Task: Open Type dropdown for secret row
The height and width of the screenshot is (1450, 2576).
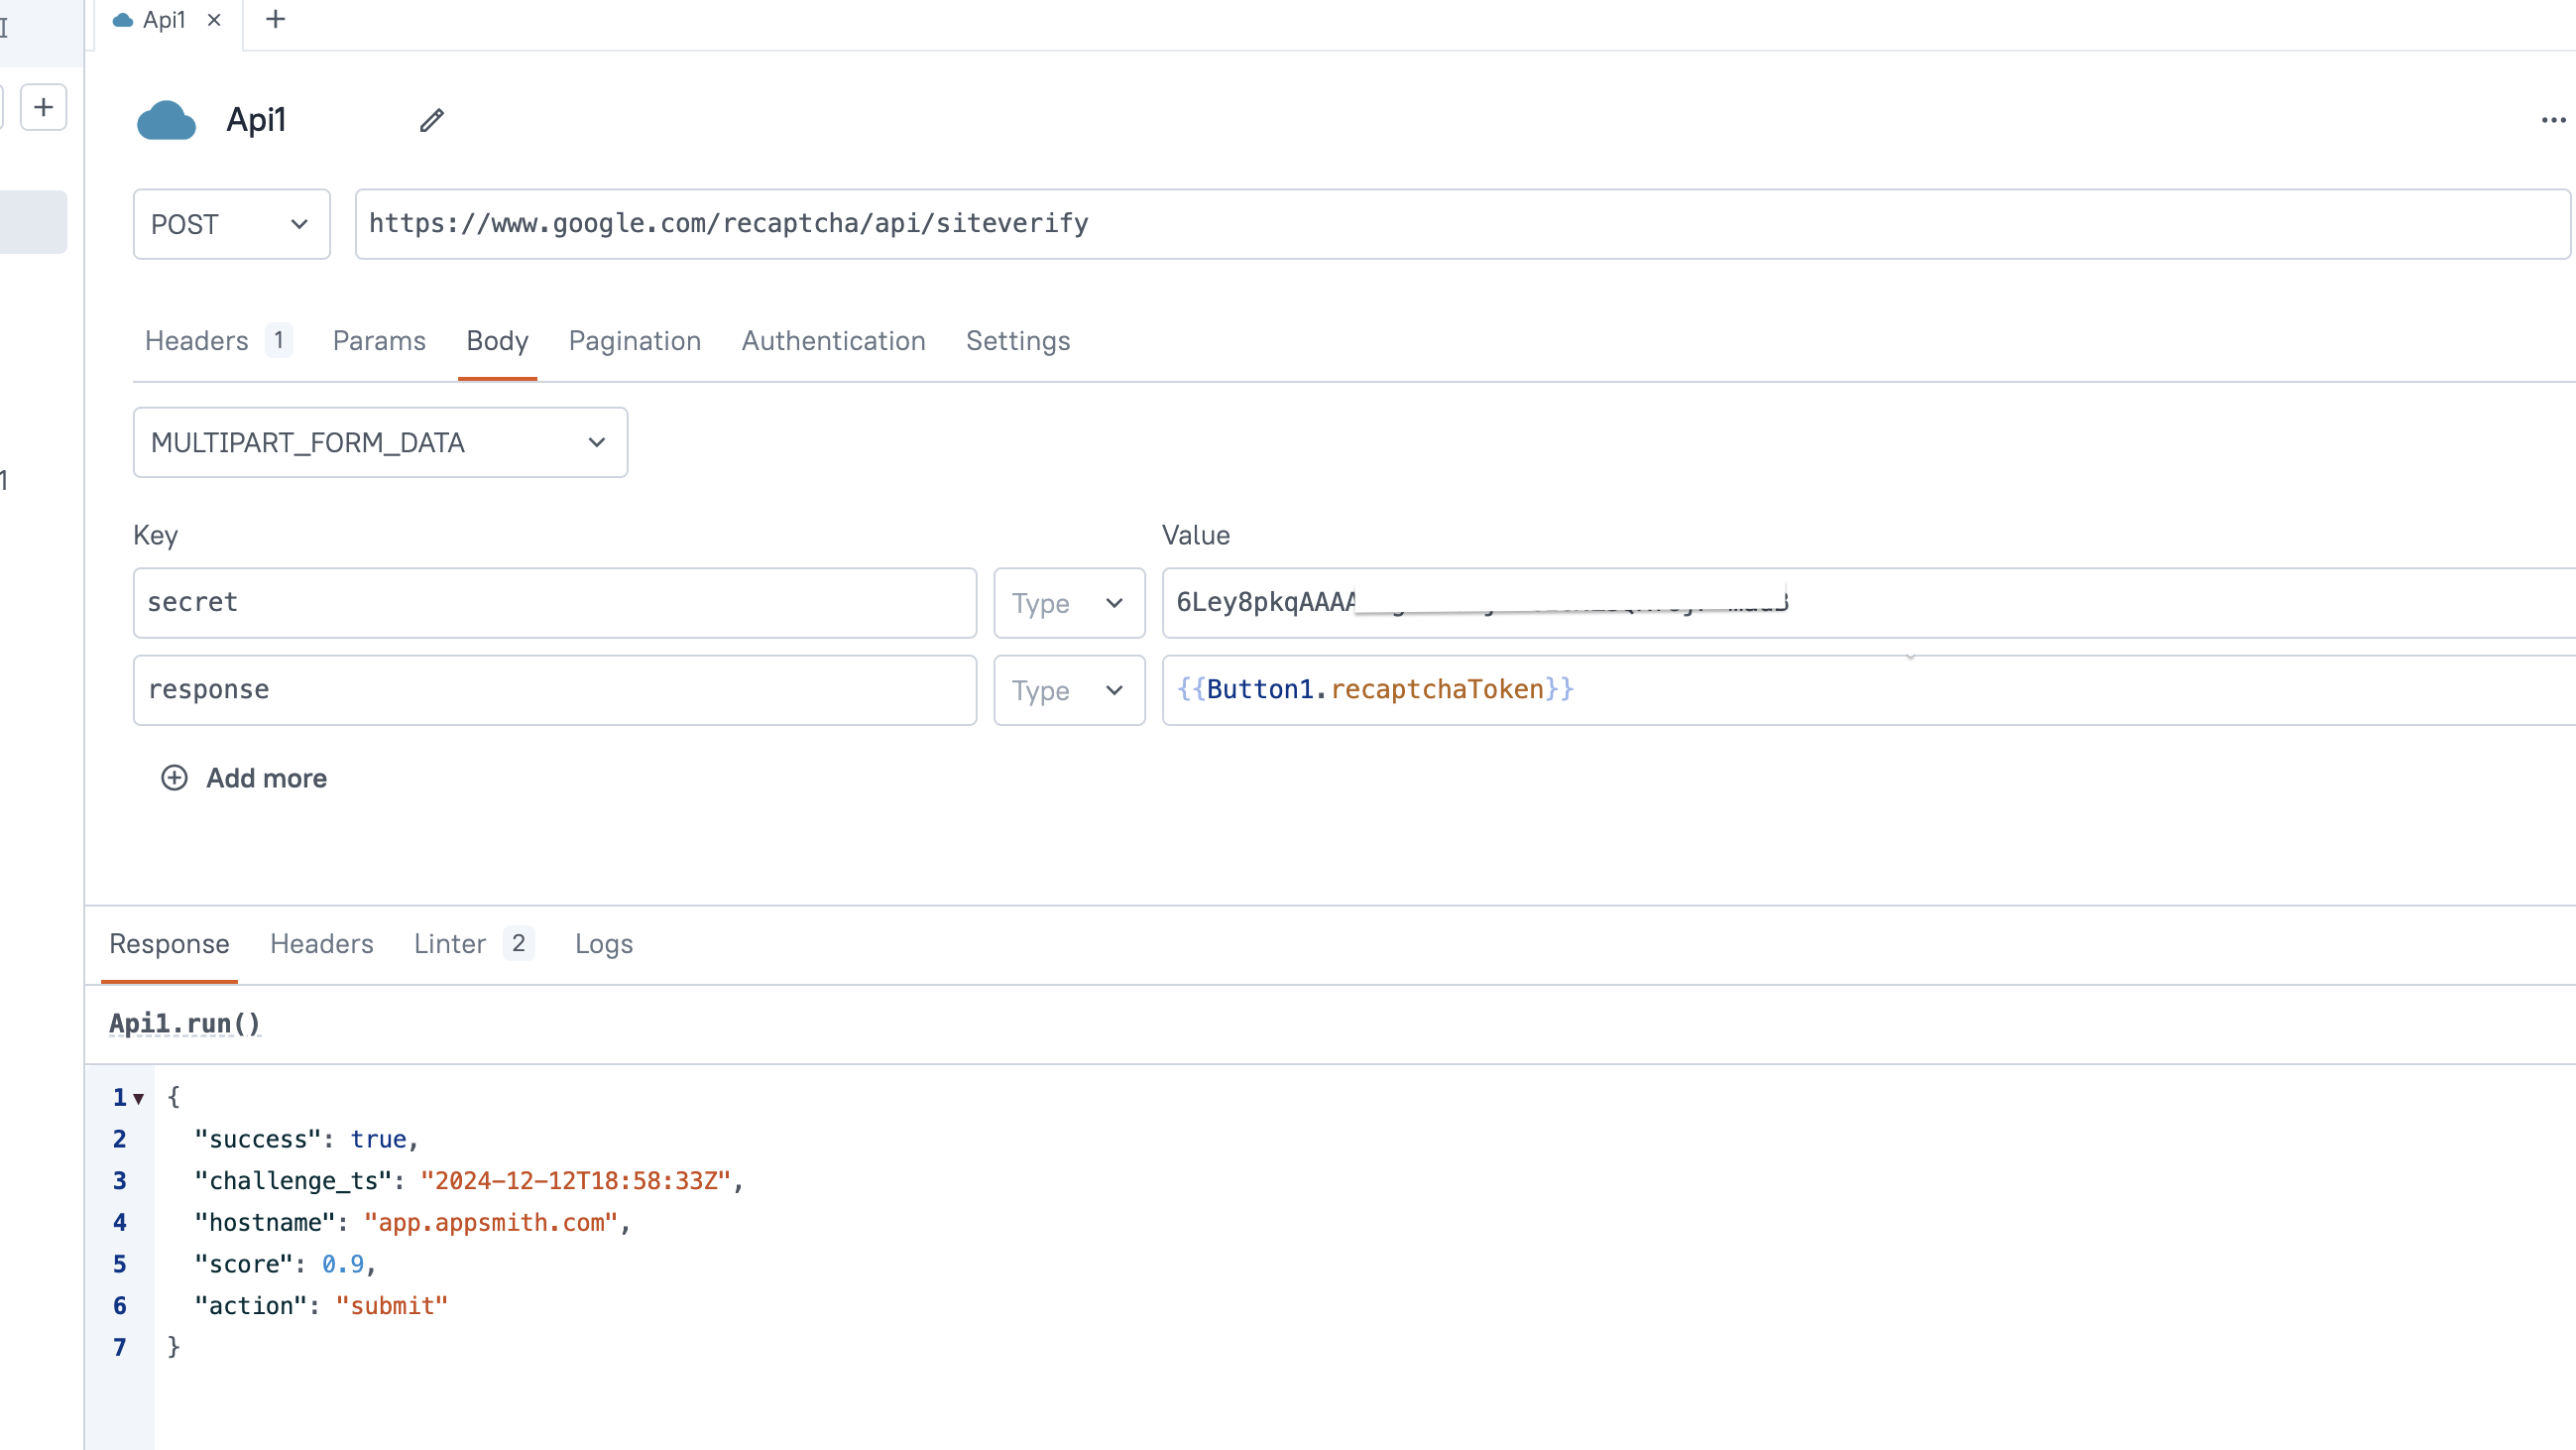Action: (x=1069, y=603)
